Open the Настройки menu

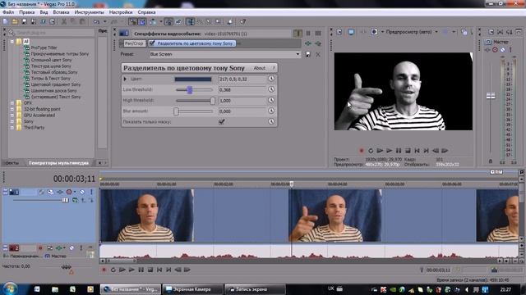click(x=121, y=12)
